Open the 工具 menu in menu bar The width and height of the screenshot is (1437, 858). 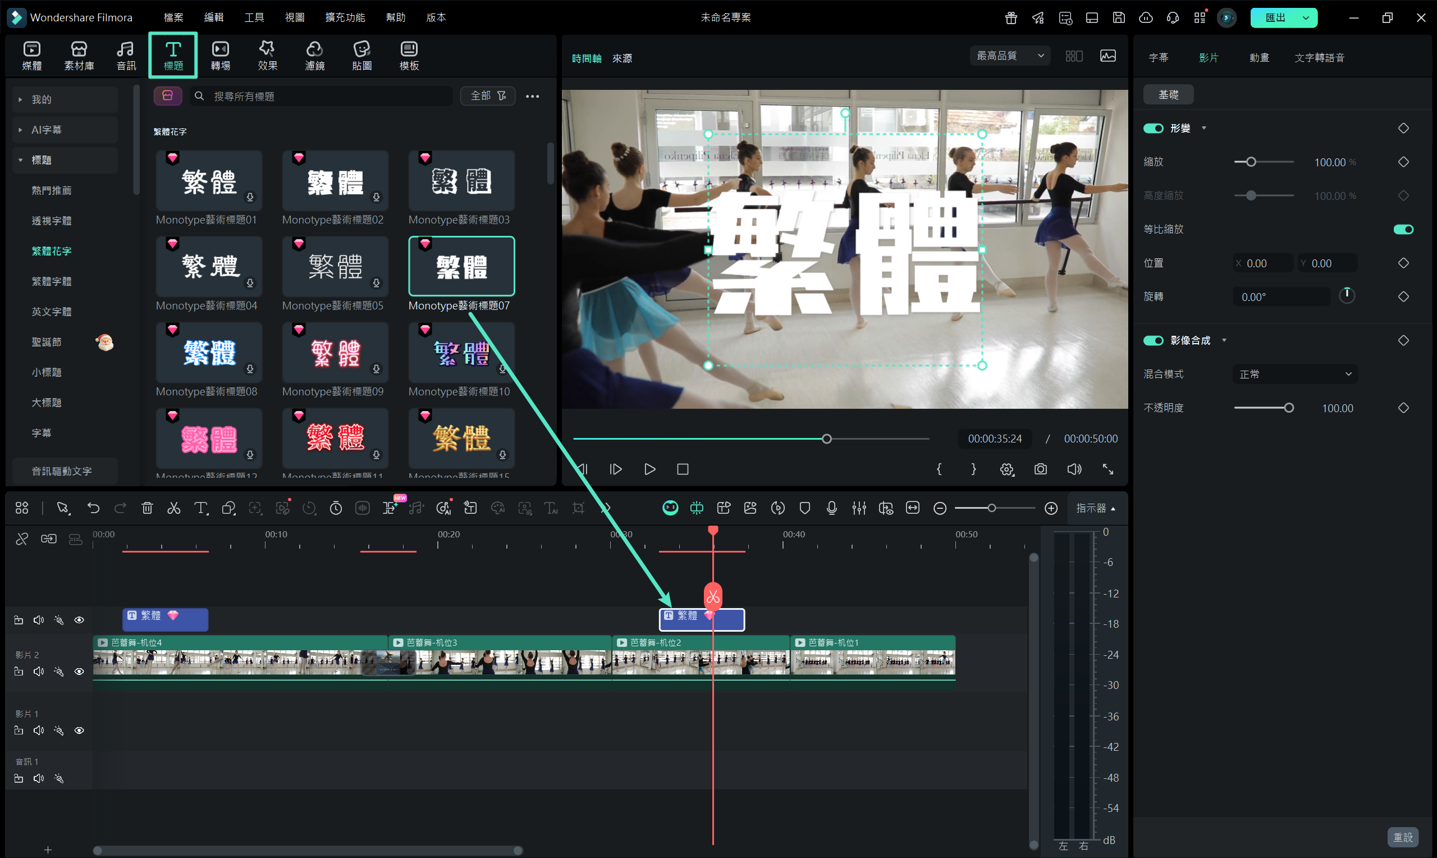pyautogui.click(x=254, y=17)
